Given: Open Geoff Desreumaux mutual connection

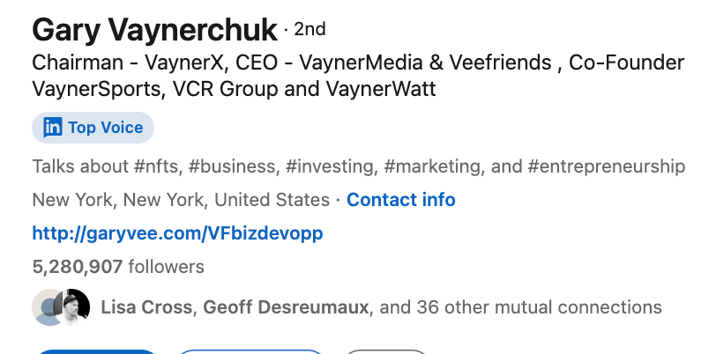Looking at the screenshot, I should (x=287, y=308).
